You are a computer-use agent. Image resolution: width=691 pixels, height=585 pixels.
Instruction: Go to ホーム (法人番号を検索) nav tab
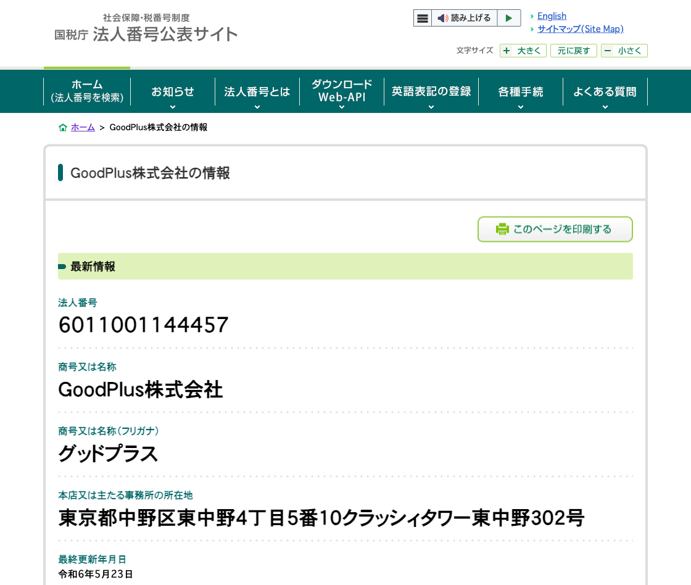coord(87,91)
